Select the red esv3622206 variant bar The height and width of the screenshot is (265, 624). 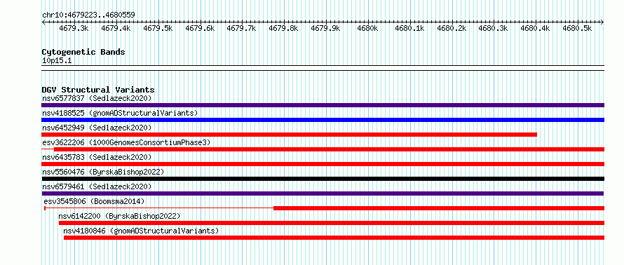[x=329, y=149]
